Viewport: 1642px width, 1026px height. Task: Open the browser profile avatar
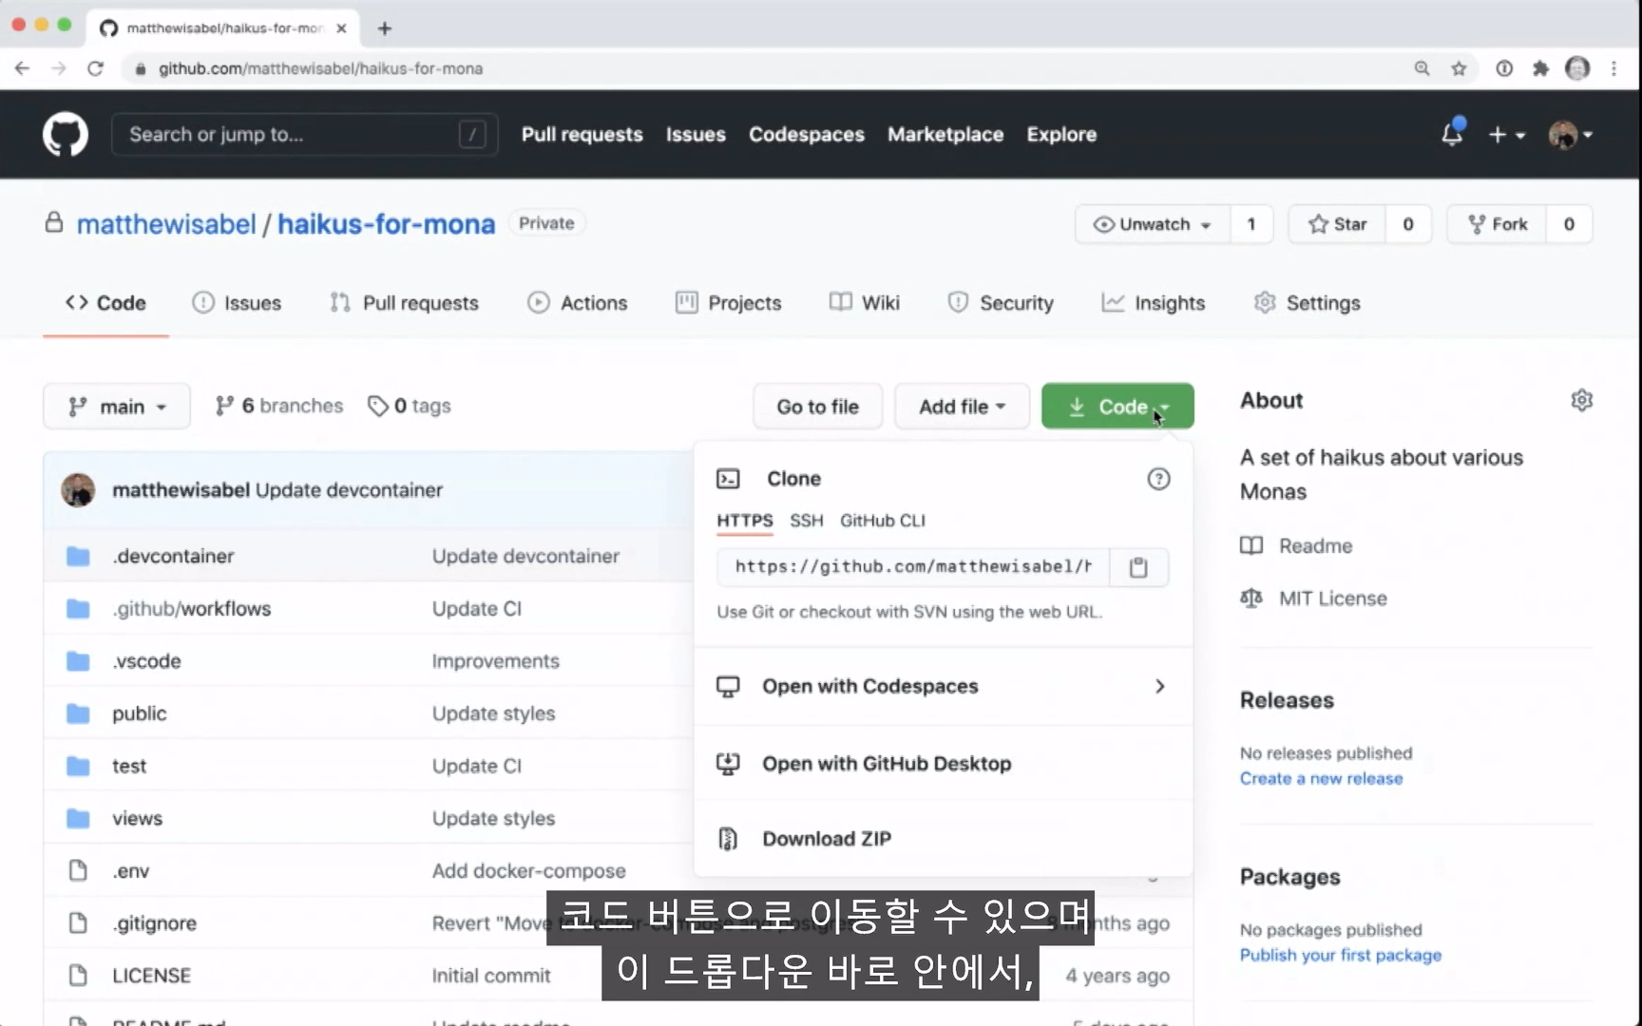coord(1577,68)
